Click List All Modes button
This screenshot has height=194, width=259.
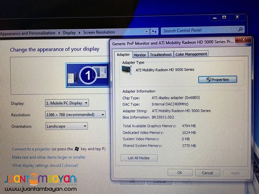tap(139, 158)
